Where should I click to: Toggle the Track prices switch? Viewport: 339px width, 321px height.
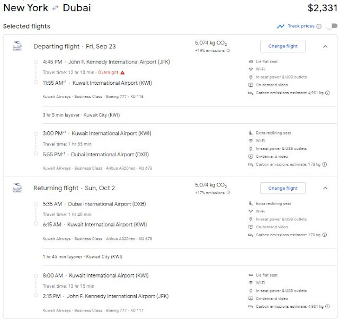pos(332,26)
